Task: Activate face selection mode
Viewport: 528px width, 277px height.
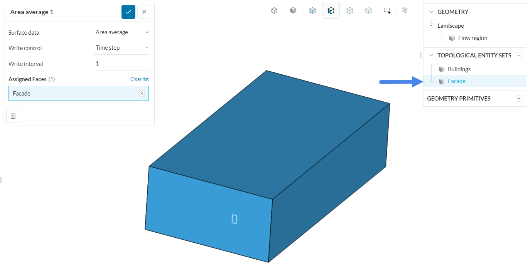Action: click(331, 11)
